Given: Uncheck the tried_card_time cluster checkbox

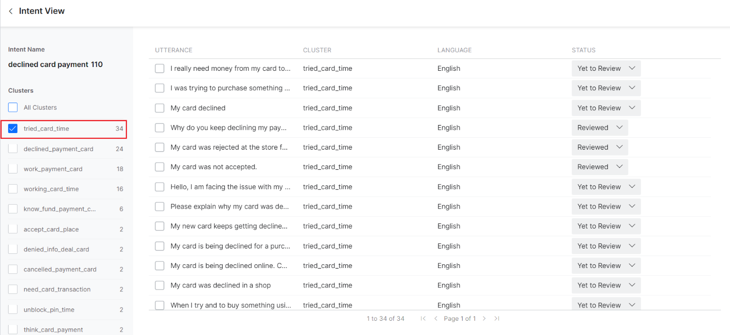Looking at the screenshot, I should pos(13,129).
